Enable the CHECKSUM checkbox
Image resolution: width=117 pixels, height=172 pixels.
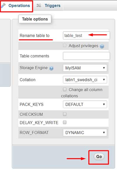[65, 114]
